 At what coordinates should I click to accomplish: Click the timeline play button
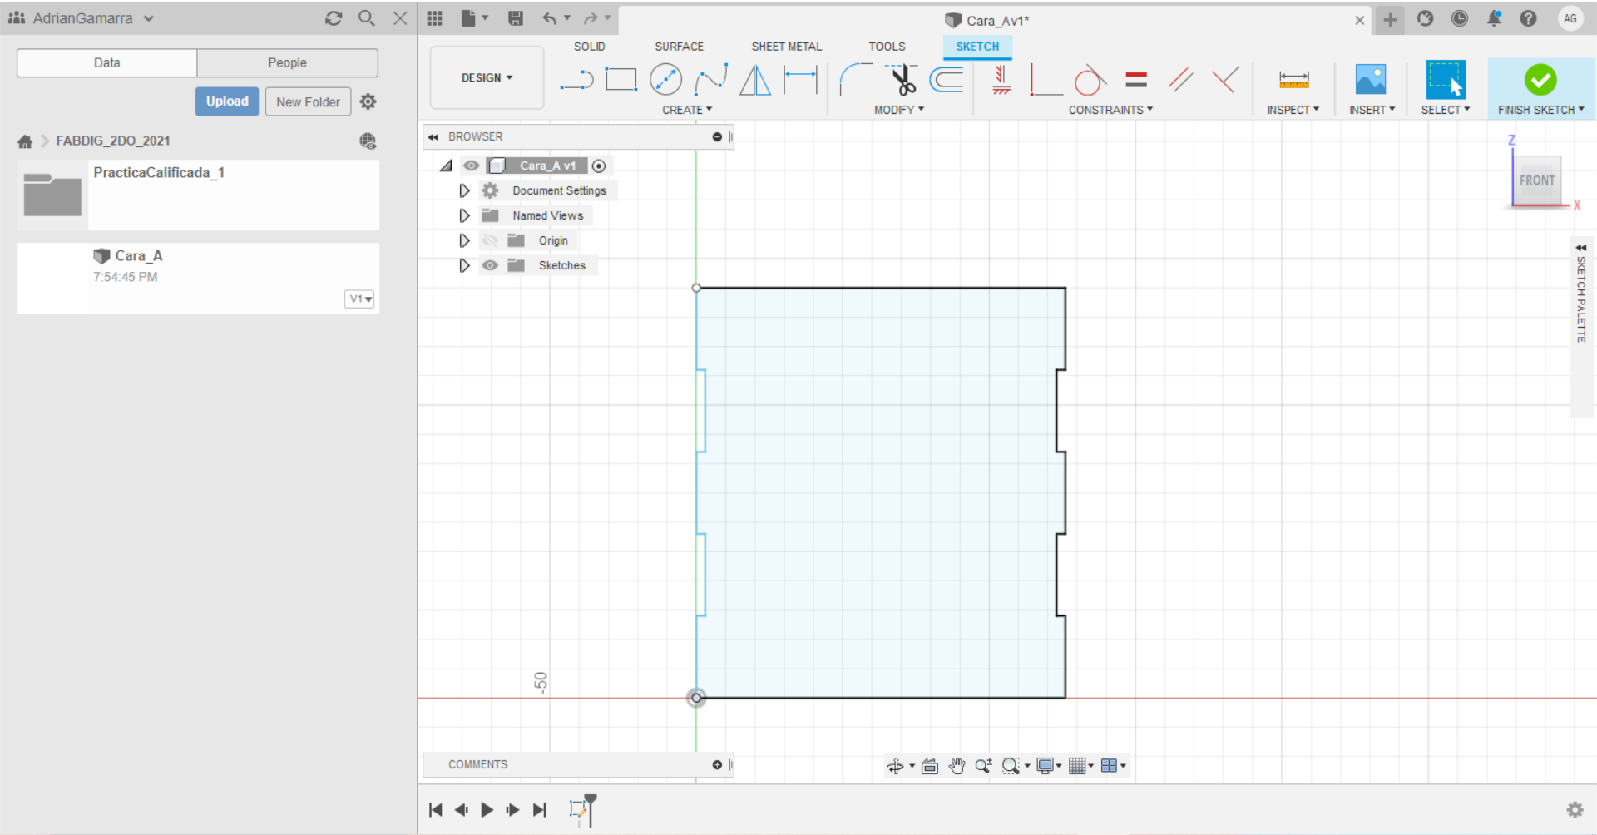pos(487,809)
